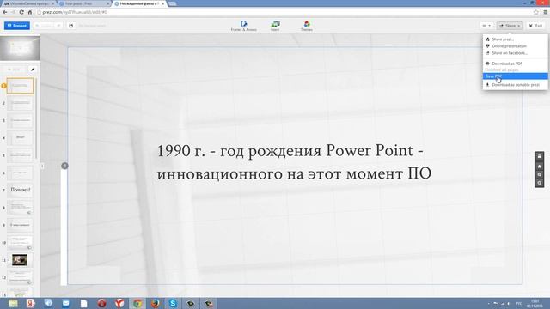Click browser Home icon
Viewport: 550px width, 309px height.
[x=30, y=12]
